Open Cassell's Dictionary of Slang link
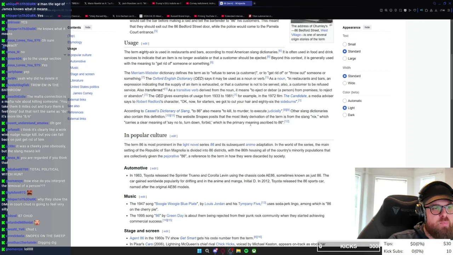Screen dimensions: 453x255 point(167,111)
